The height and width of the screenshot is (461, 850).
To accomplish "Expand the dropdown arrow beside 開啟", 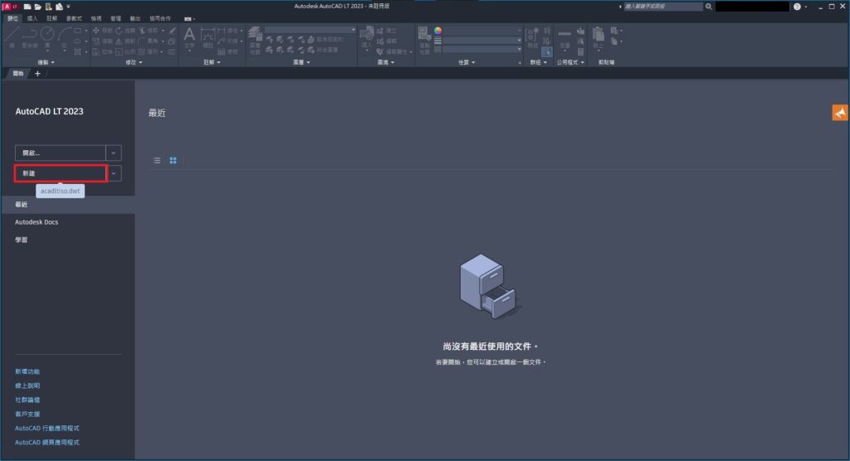I will tap(114, 153).
